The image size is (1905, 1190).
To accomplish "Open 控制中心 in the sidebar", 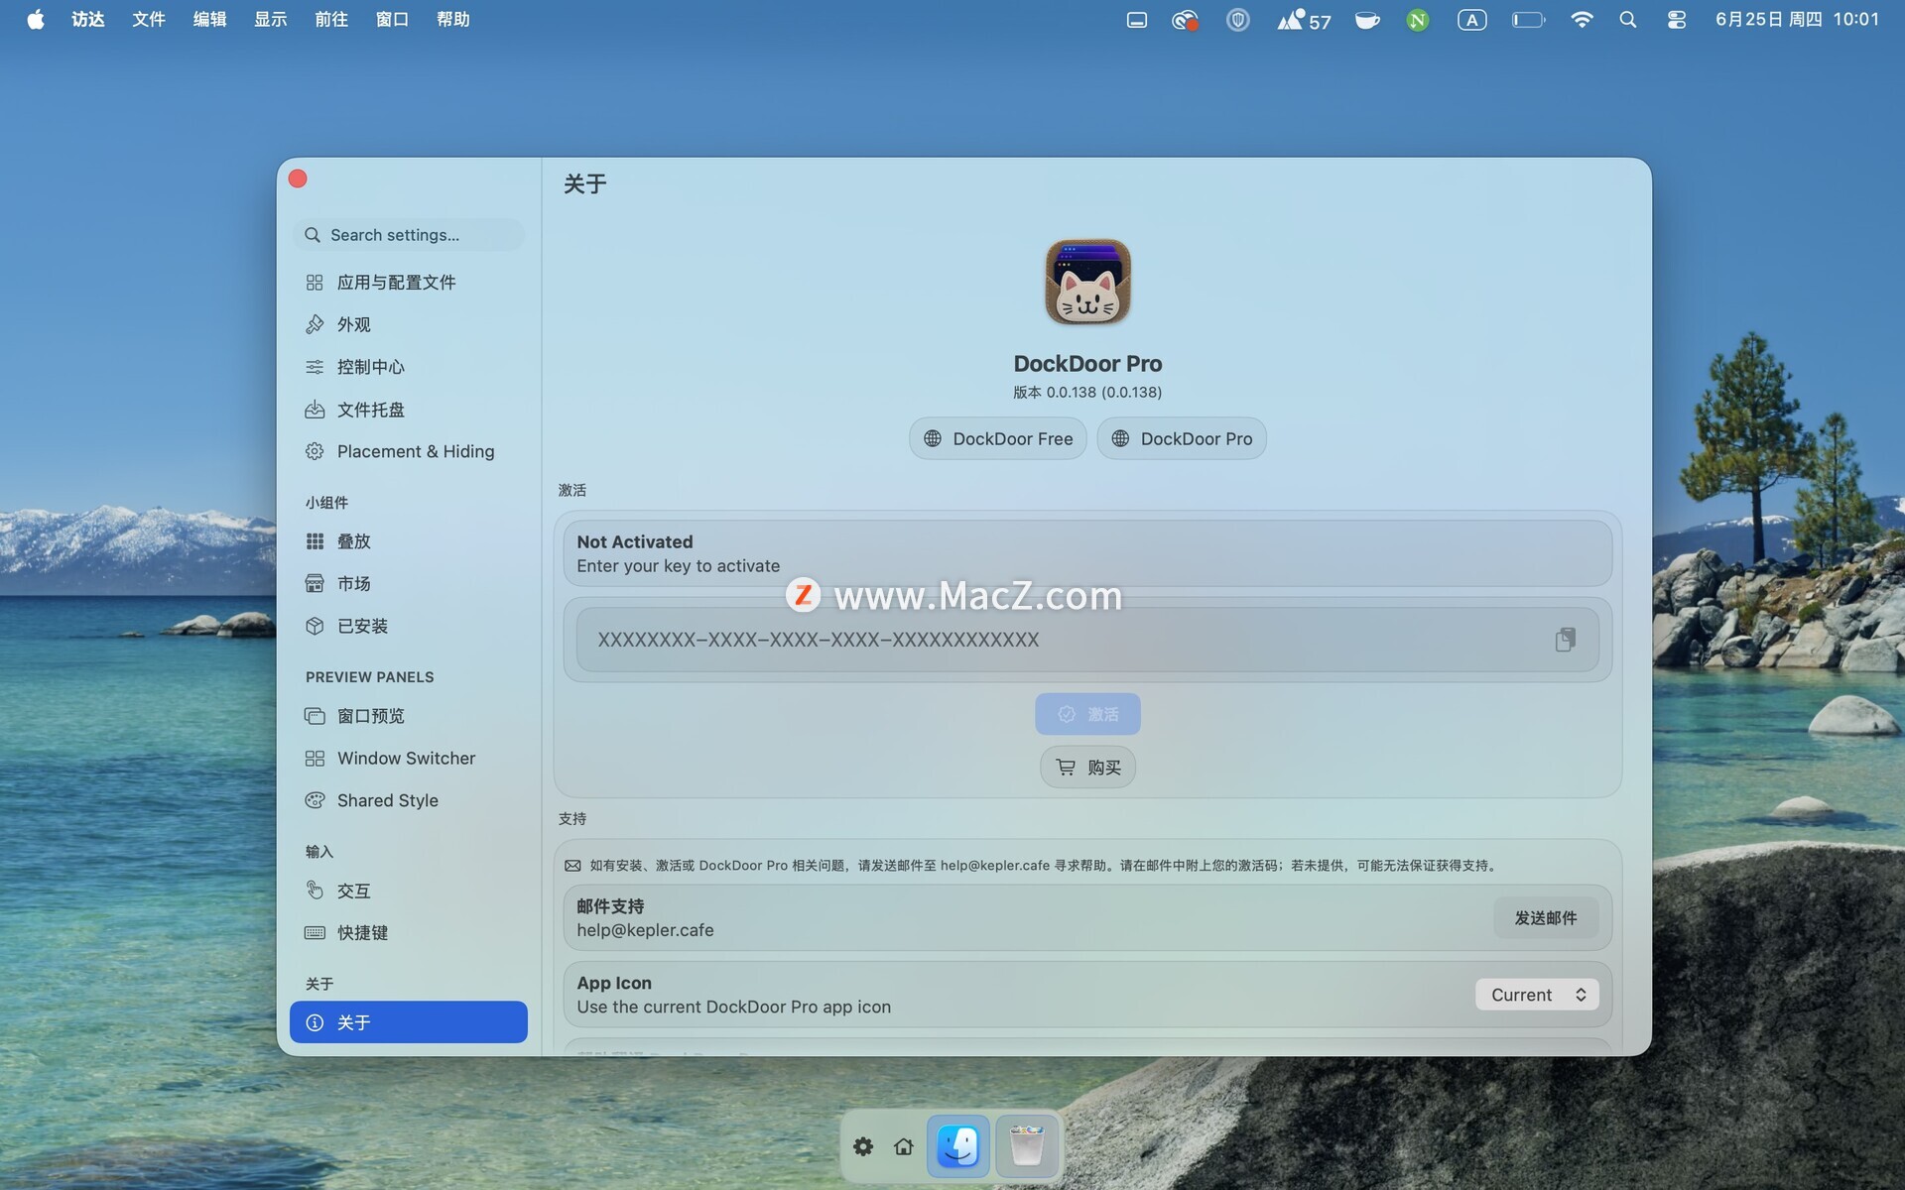I will click(x=408, y=367).
